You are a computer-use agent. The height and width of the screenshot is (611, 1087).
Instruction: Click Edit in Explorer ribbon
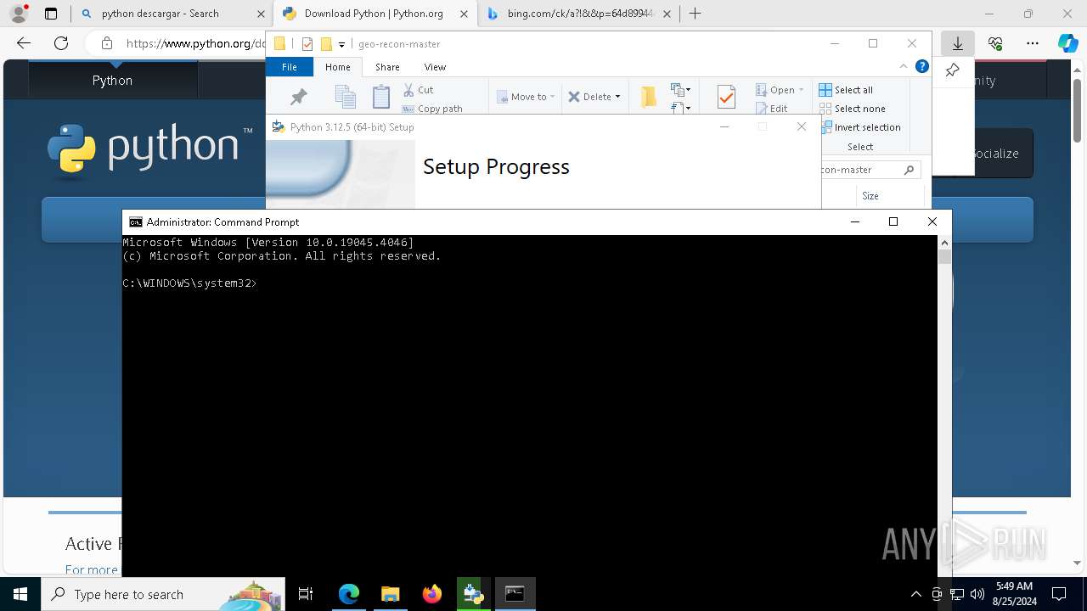pos(772,109)
